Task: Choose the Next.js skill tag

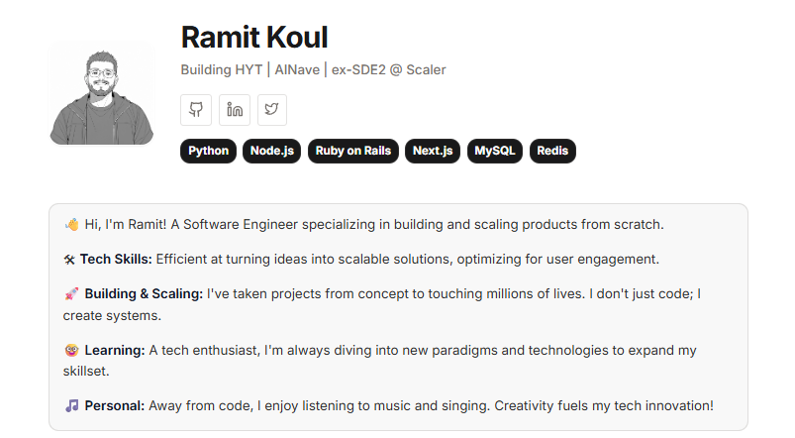Action: [433, 152]
